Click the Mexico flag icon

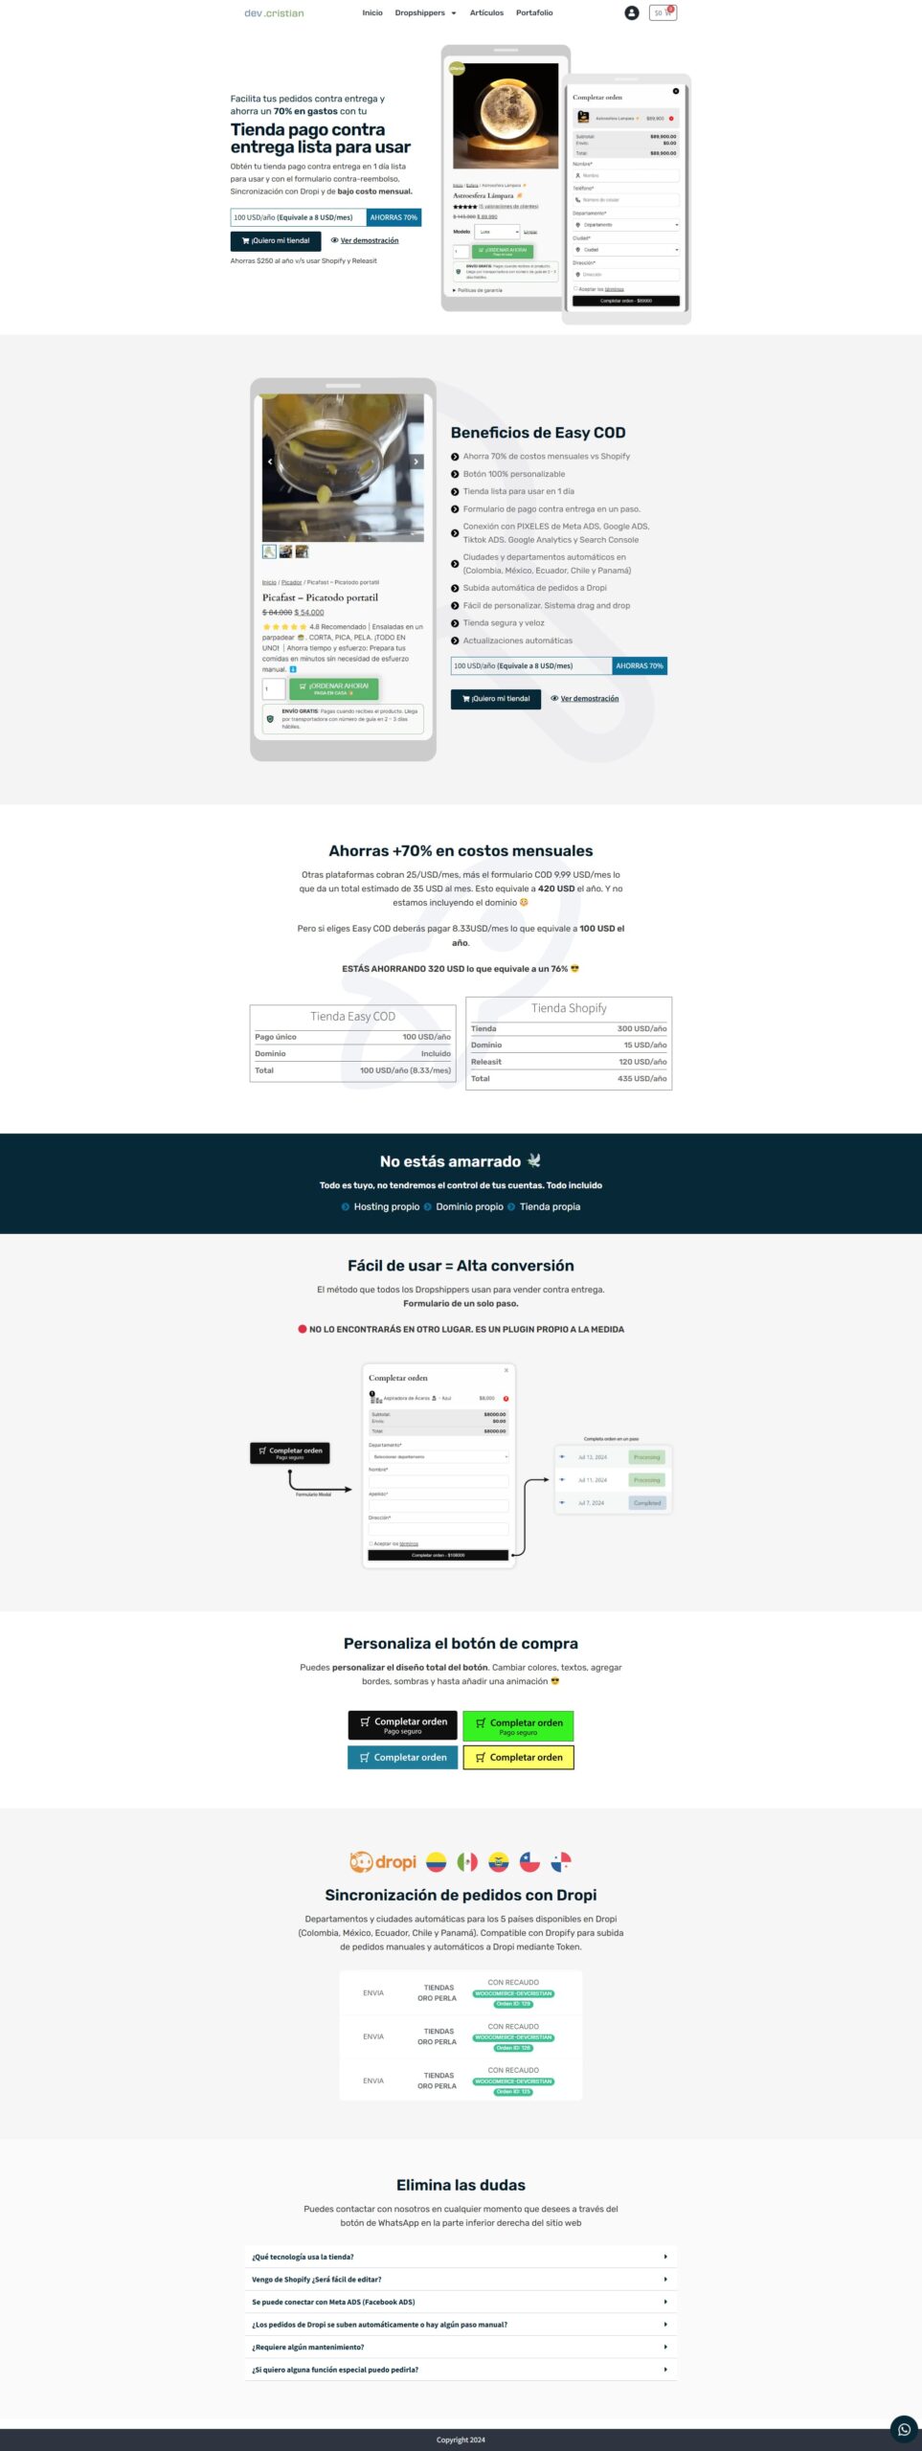tap(467, 1861)
